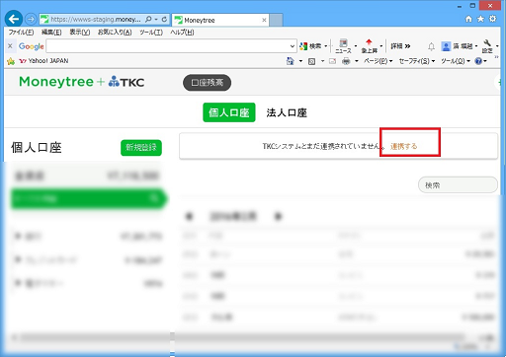The height and width of the screenshot is (357, 506).
Task: Click the Google toolbar 検索 button
Action: coord(310,46)
